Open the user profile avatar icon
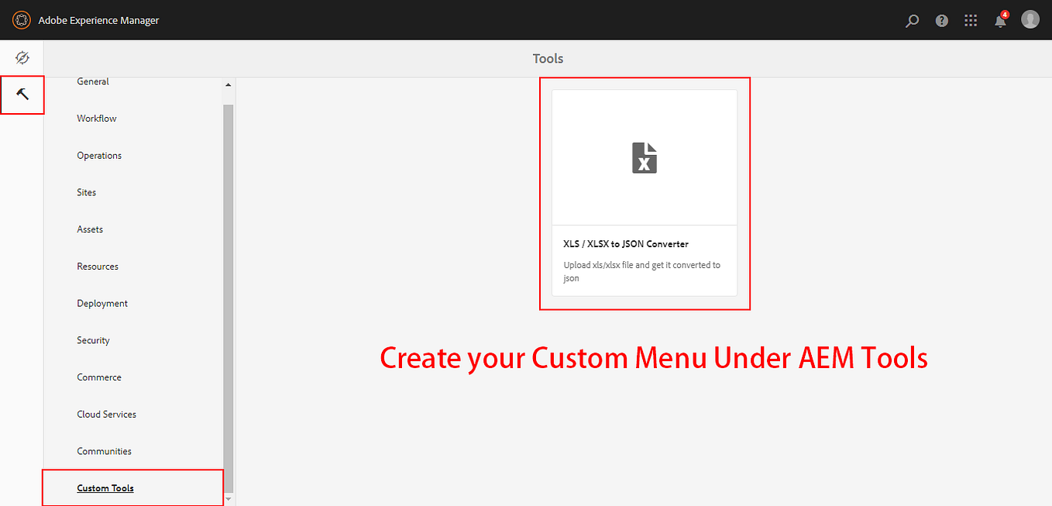Viewport: 1052px width, 506px height. [1030, 20]
